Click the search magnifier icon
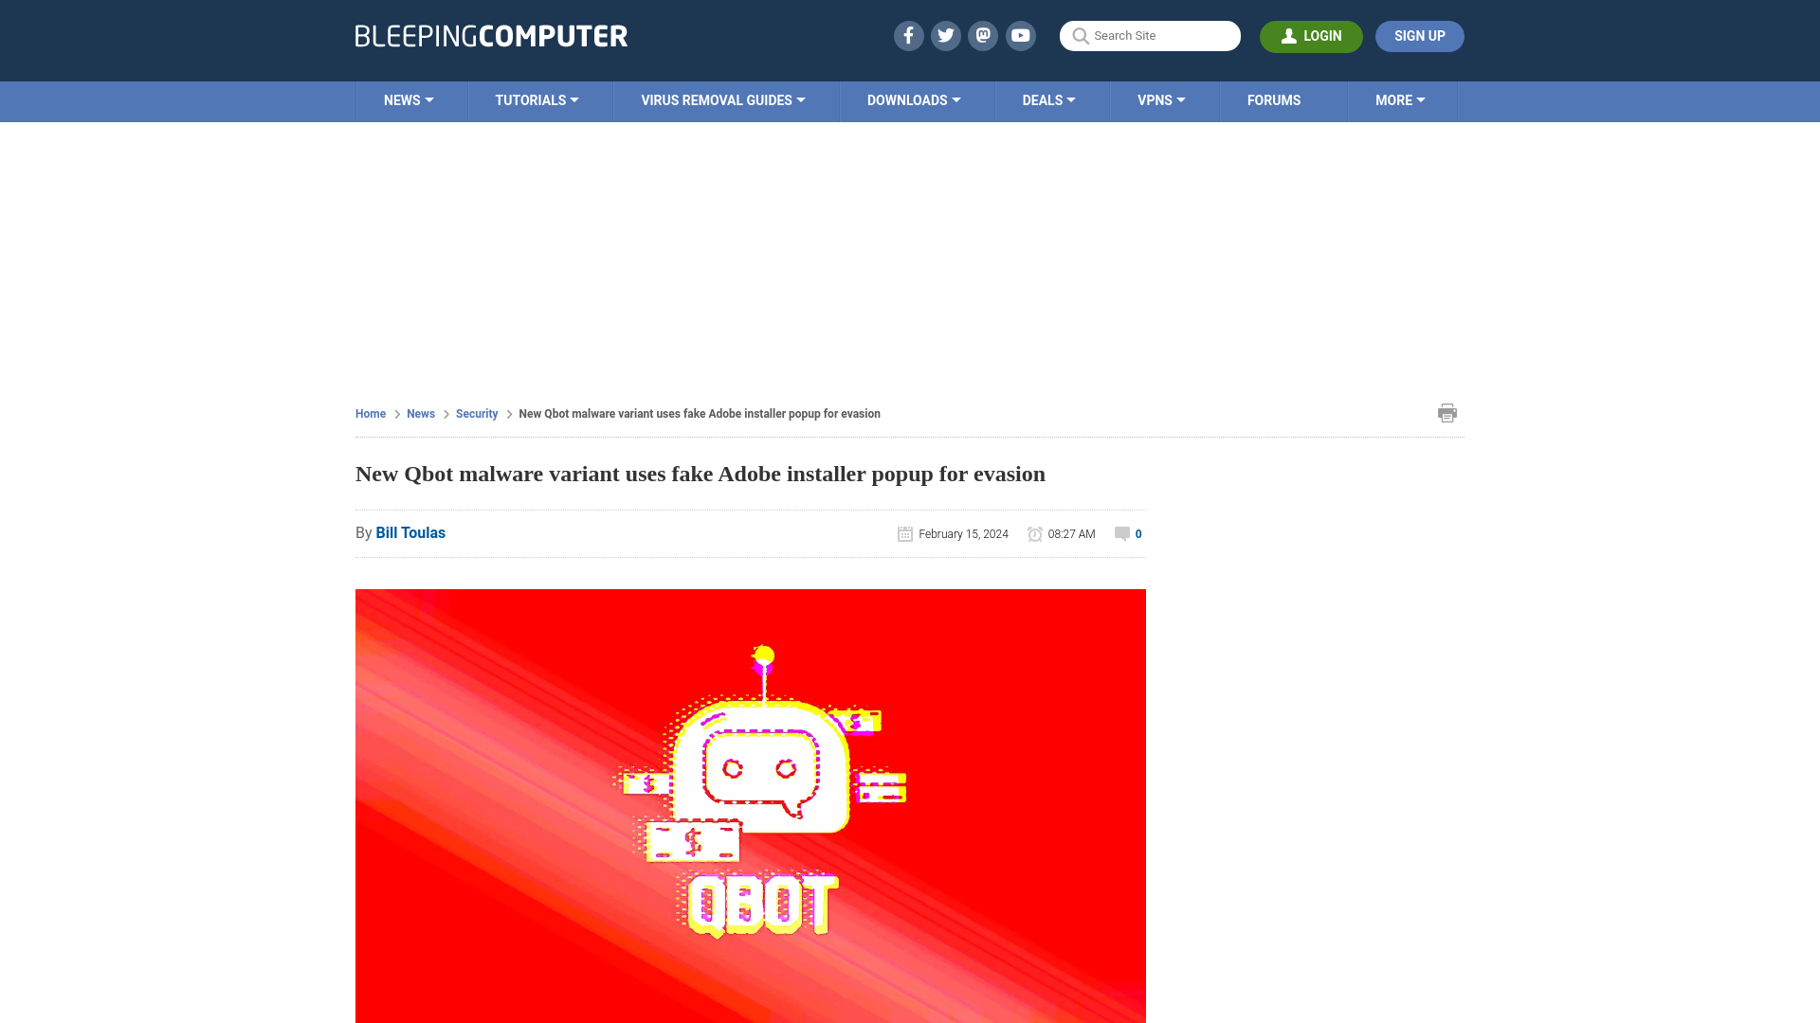 1080,35
